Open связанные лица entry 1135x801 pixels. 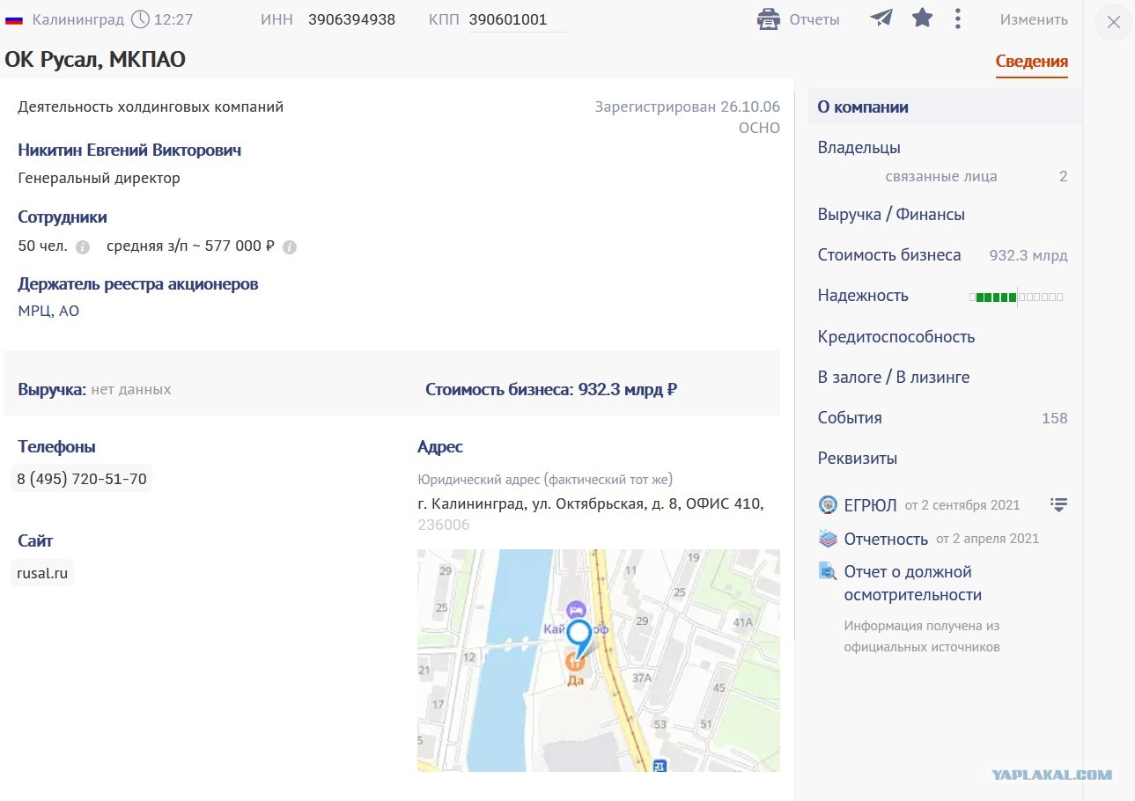940,176
